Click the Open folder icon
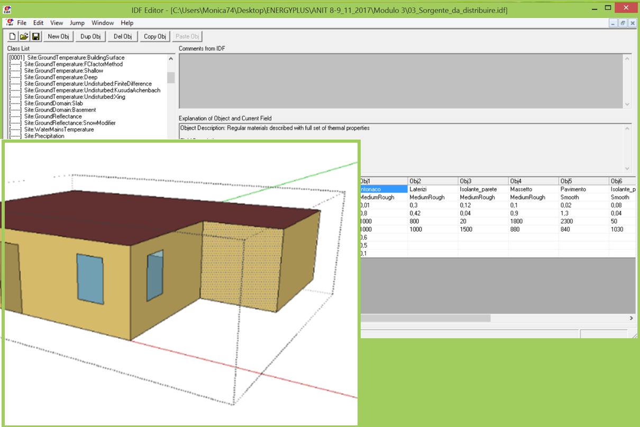 coord(24,36)
